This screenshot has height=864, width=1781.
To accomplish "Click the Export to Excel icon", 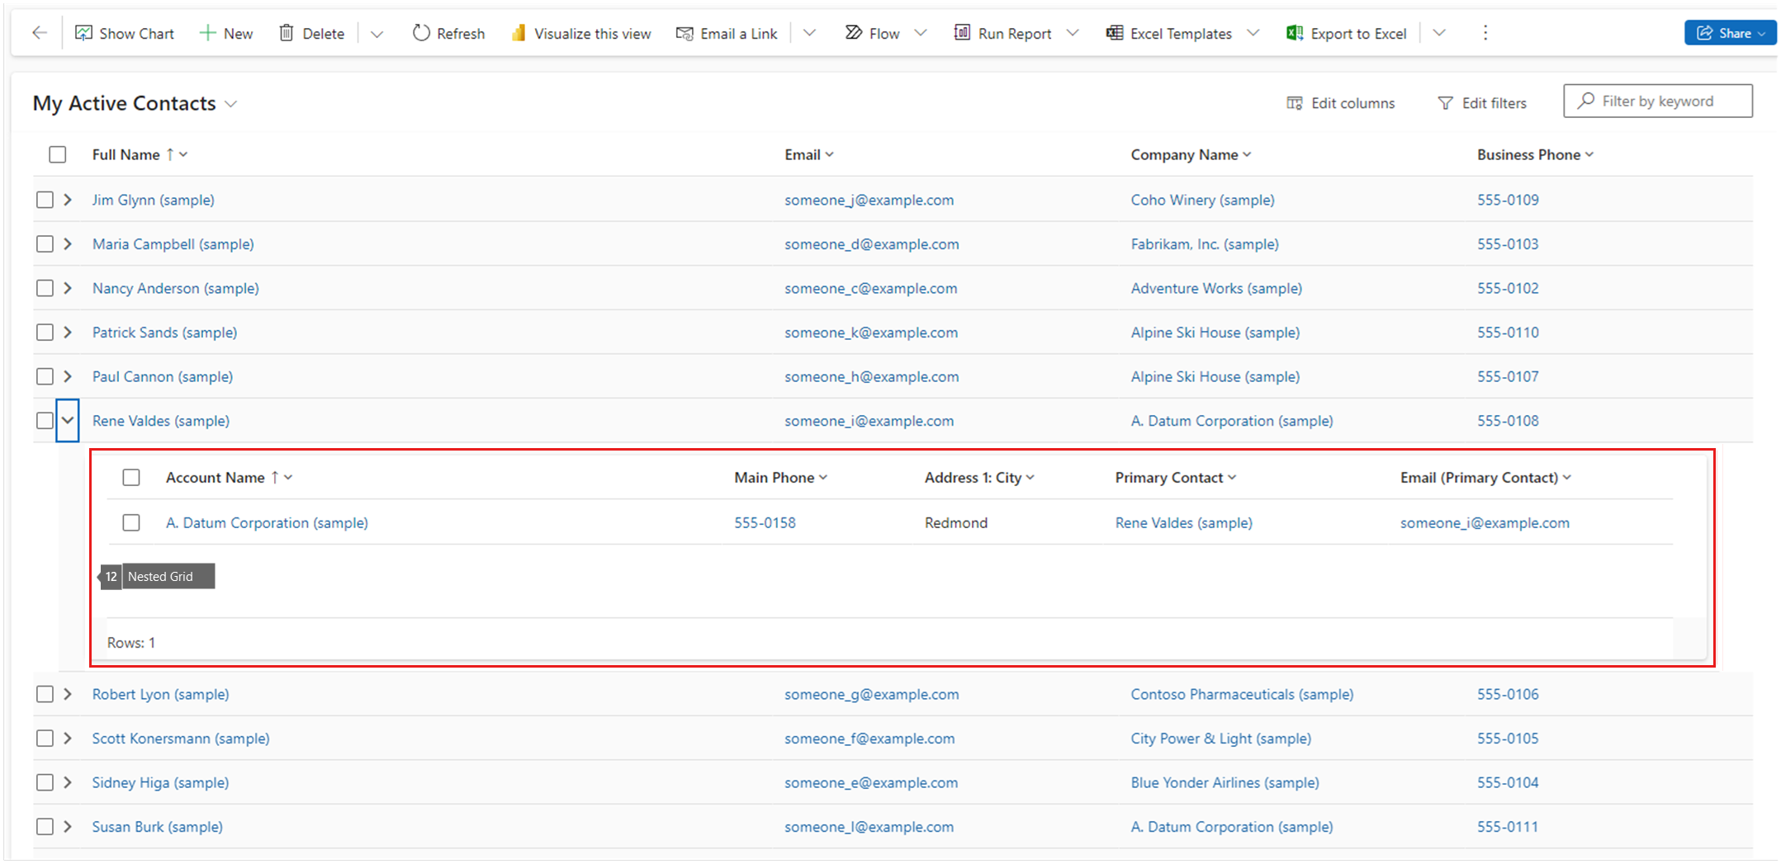I will click(x=1294, y=33).
